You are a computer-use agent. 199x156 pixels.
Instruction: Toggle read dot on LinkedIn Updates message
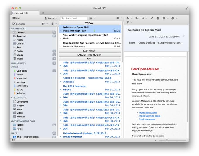61,137
